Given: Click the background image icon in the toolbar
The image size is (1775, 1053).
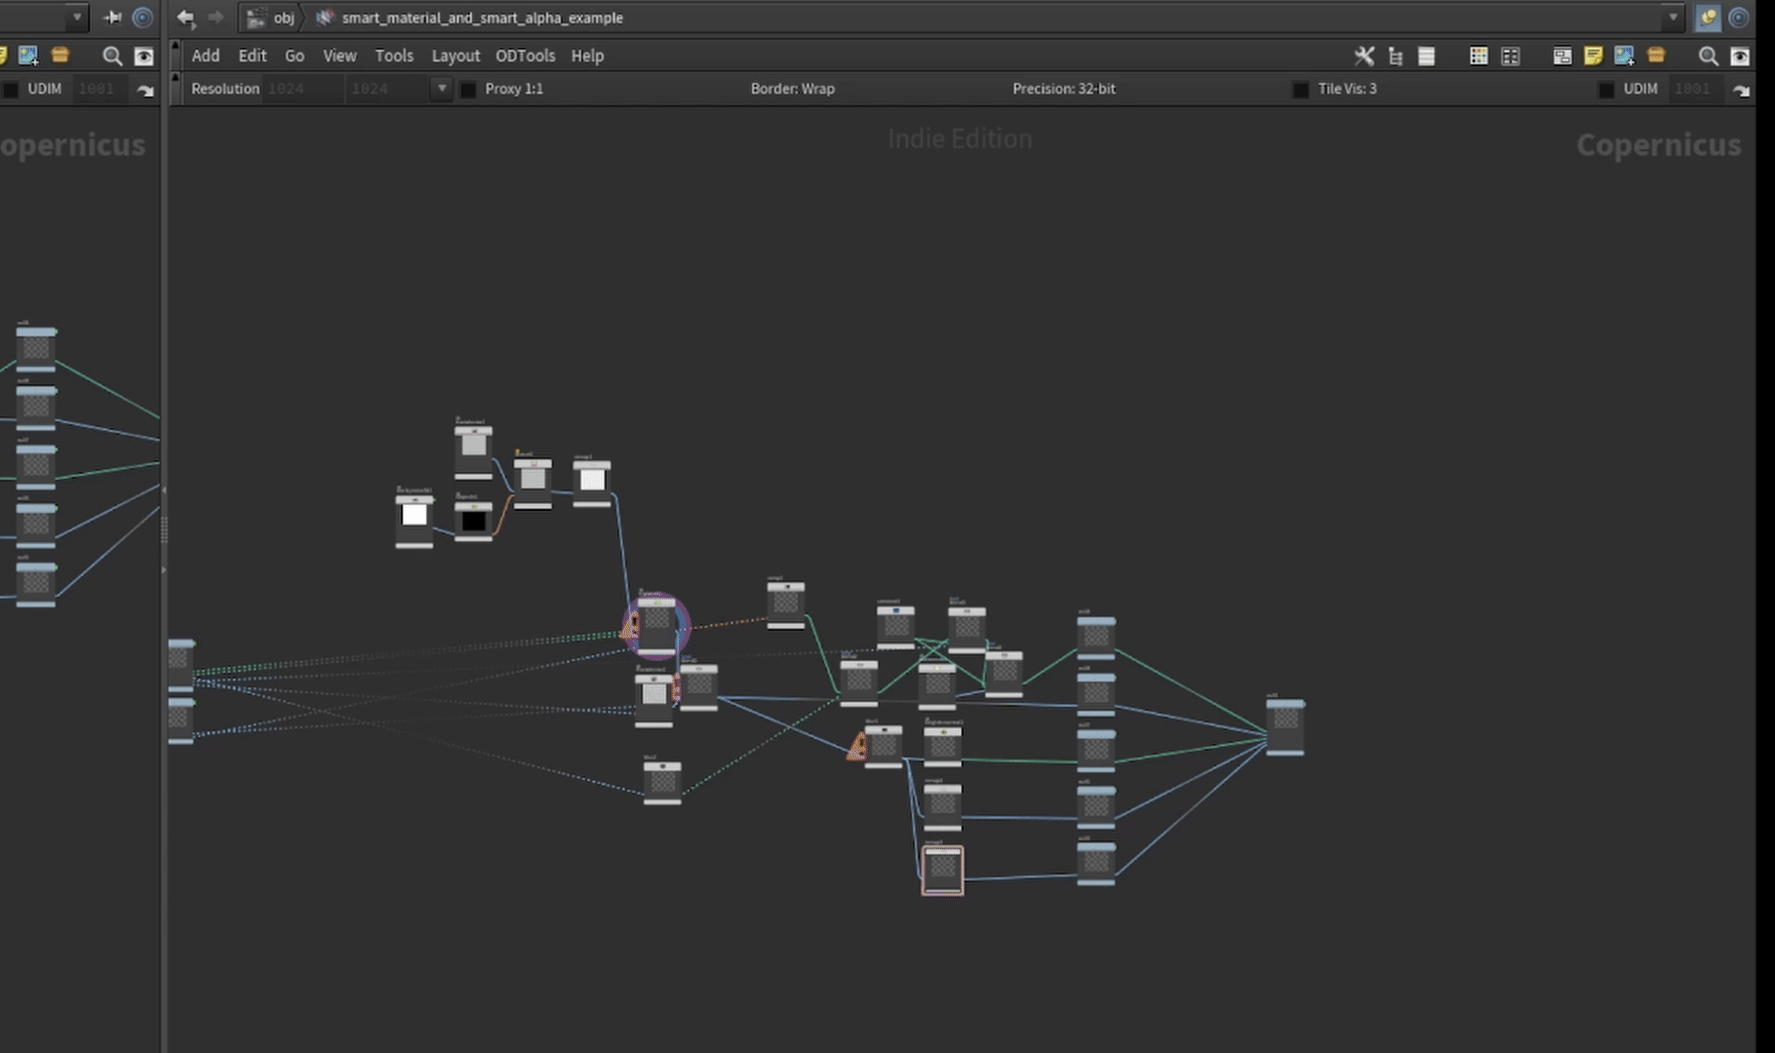Looking at the screenshot, I should coord(1626,57).
